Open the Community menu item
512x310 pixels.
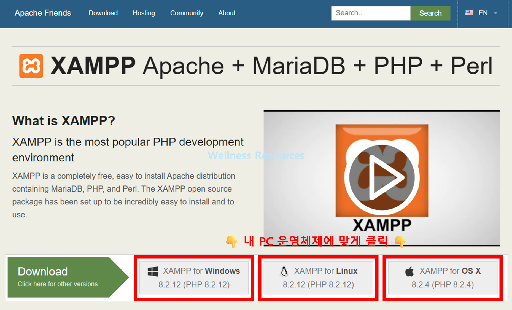point(187,13)
